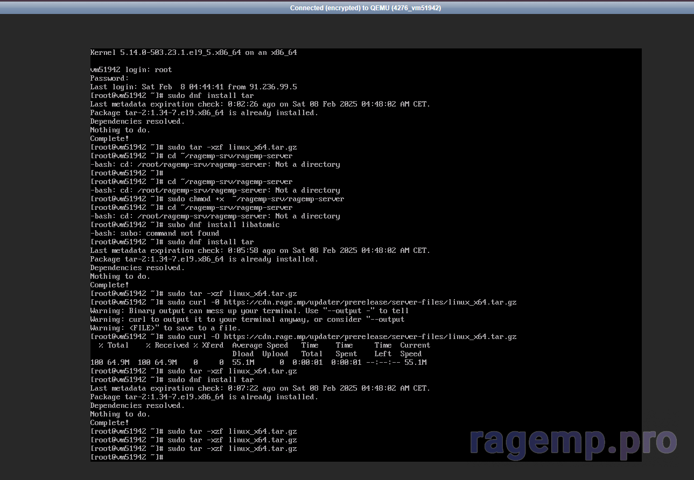Click the 'Current' column header in curl output
Screen dimensions: 694x480
[415, 345]
